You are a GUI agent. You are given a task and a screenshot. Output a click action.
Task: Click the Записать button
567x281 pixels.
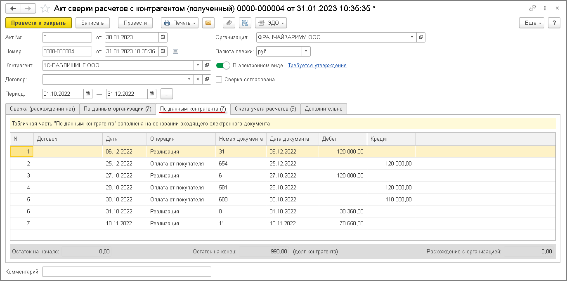pyautogui.click(x=92, y=23)
